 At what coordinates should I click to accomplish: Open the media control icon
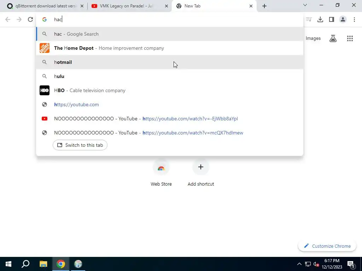point(309,19)
